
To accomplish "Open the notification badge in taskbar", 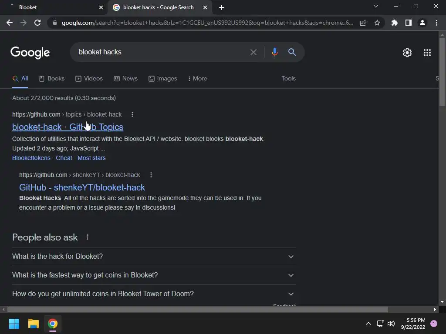I will click(x=434, y=324).
